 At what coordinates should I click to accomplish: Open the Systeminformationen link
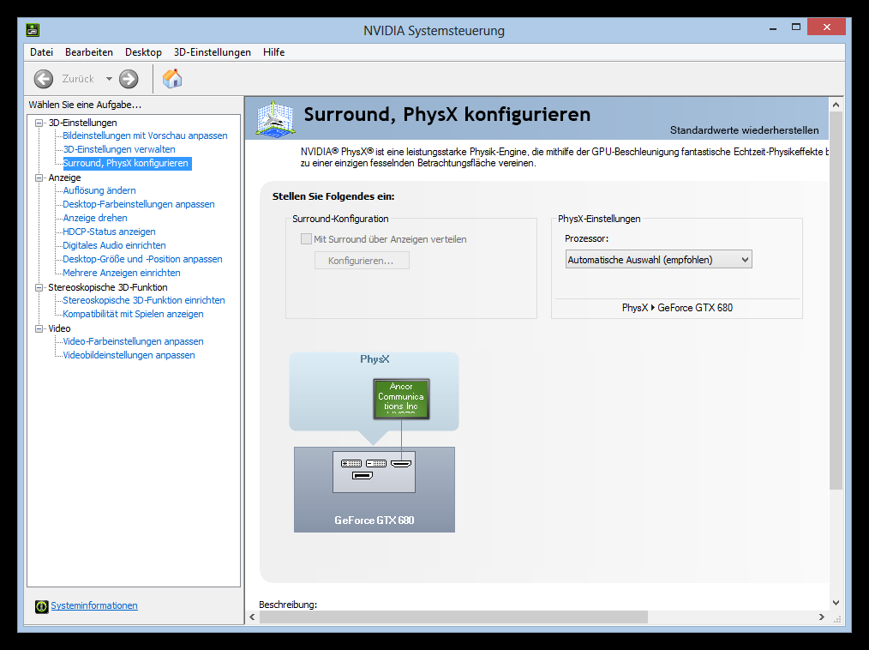coord(94,605)
